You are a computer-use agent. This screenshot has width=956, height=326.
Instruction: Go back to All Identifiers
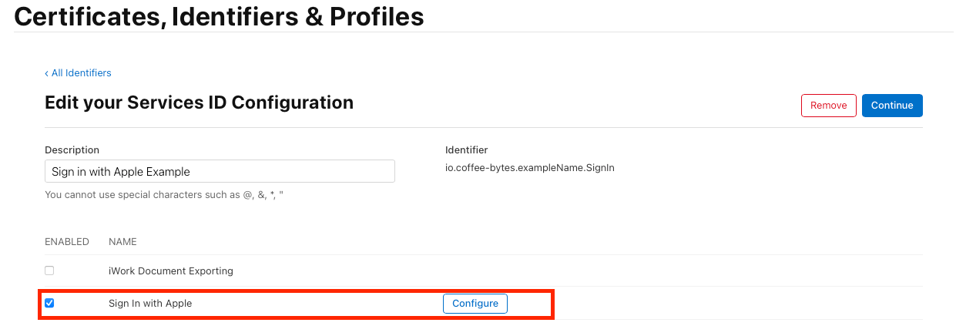pyautogui.click(x=81, y=73)
